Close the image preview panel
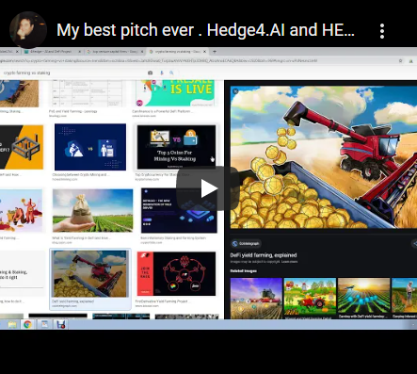The width and height of the screenshot is (417, 374). [x=235, y=91]
